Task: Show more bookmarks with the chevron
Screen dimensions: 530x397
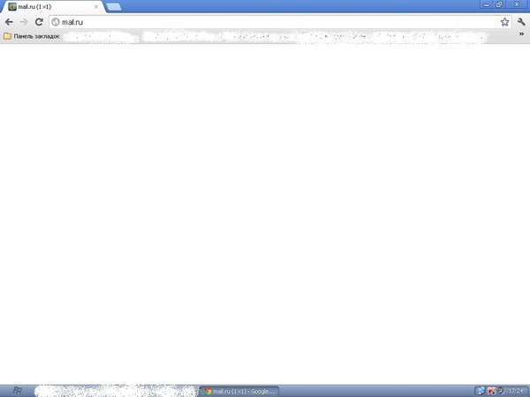Action: pos(521,34)
